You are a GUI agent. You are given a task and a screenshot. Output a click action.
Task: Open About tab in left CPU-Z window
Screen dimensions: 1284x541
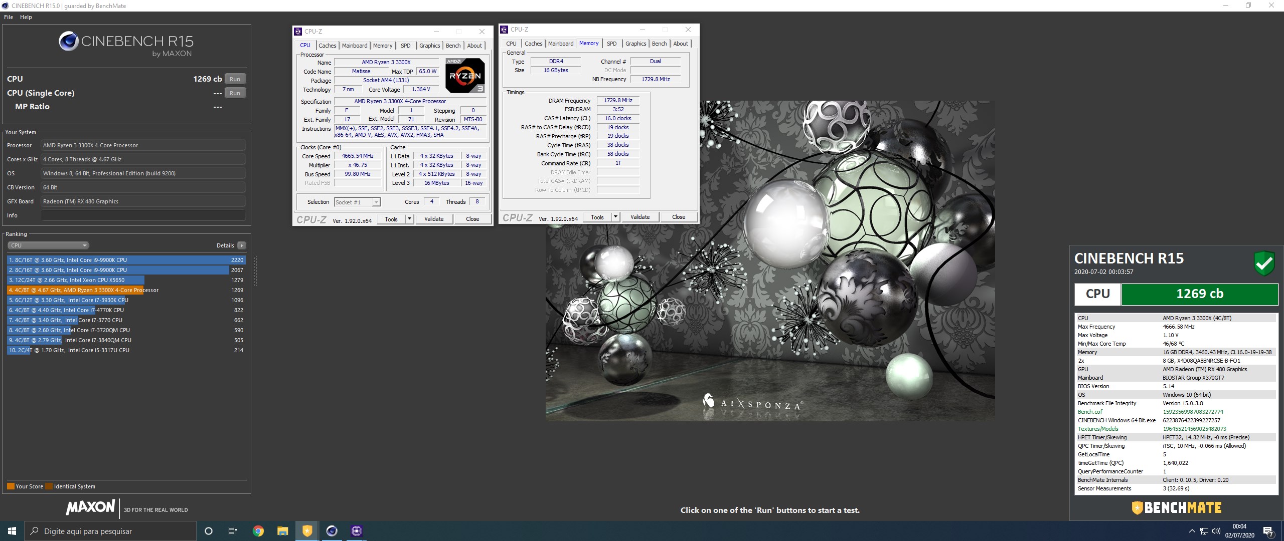(x=474, y=46)
